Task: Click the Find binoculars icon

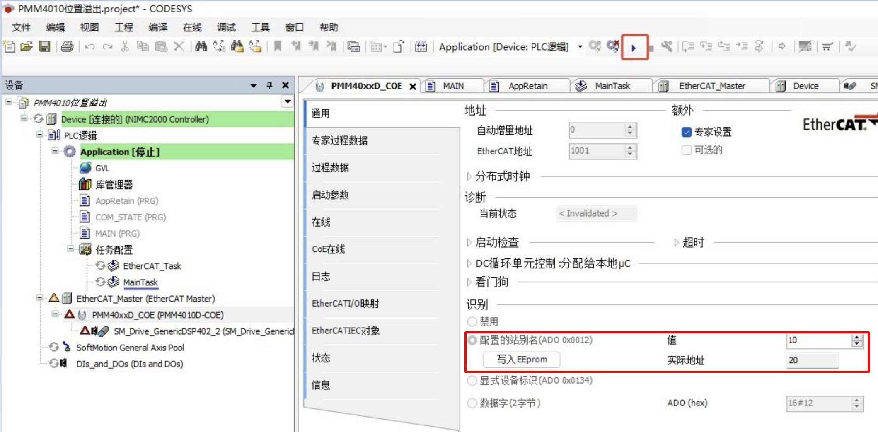Action: tap(201, 46)
